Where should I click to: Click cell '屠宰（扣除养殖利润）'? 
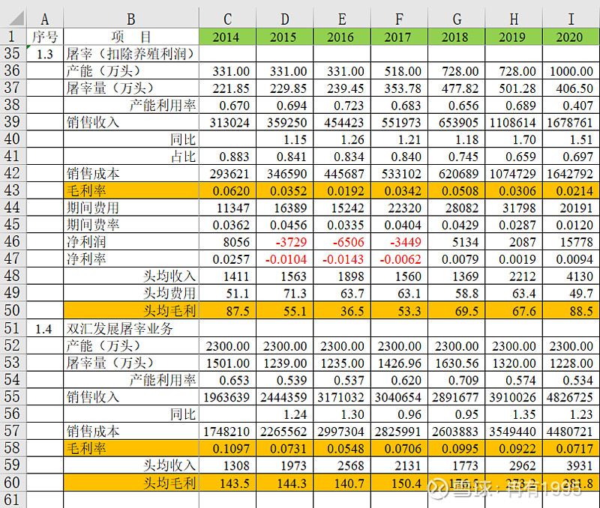coord(131,53)
